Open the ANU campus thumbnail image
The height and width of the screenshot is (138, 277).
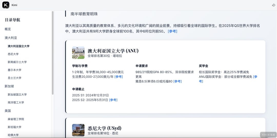point(78,53)
